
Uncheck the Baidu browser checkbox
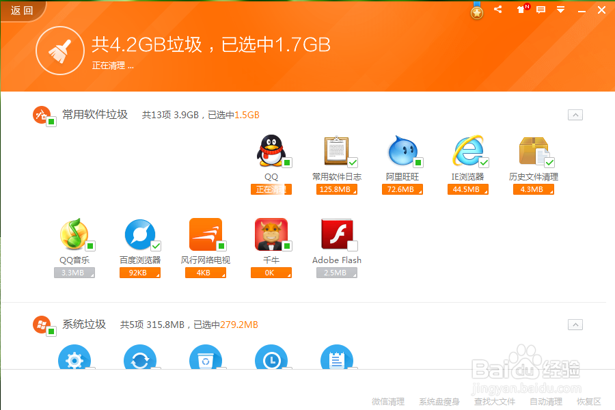(156, 246)
